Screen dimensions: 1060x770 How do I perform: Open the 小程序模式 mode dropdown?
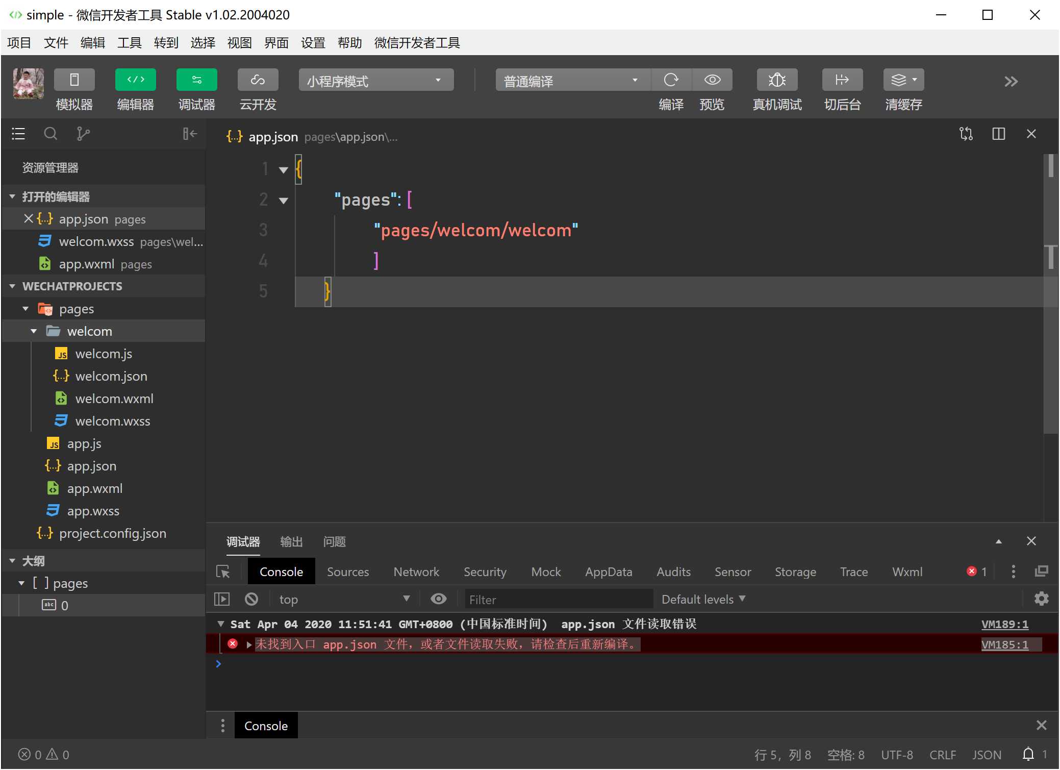point(376,81)
